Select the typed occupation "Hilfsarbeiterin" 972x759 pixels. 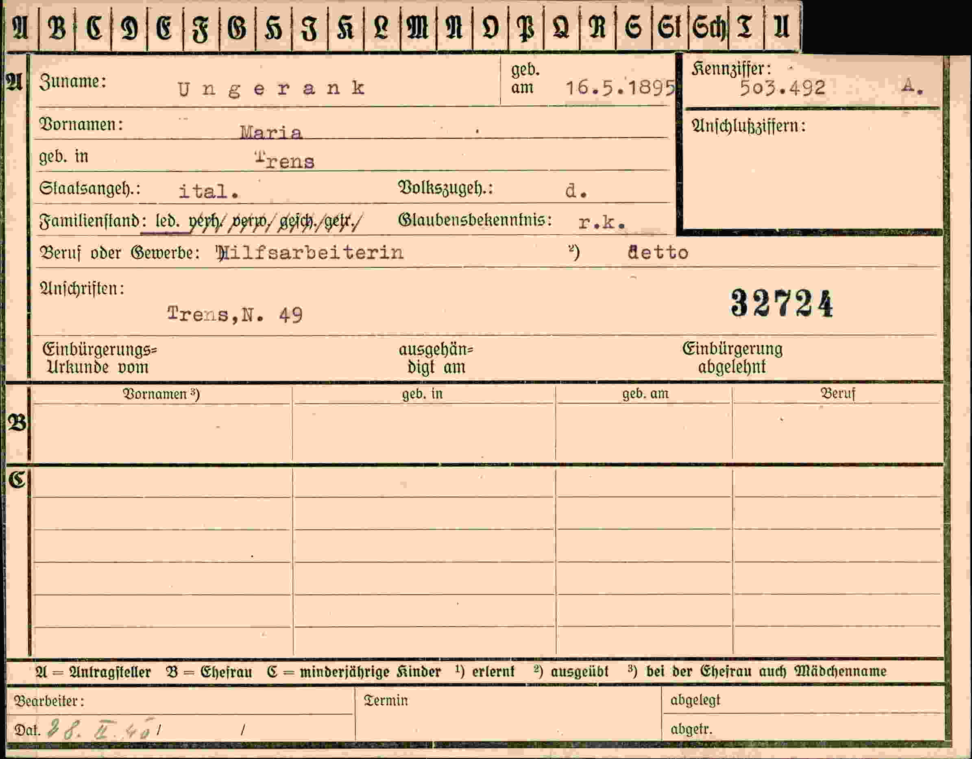[x=310, y=253]
